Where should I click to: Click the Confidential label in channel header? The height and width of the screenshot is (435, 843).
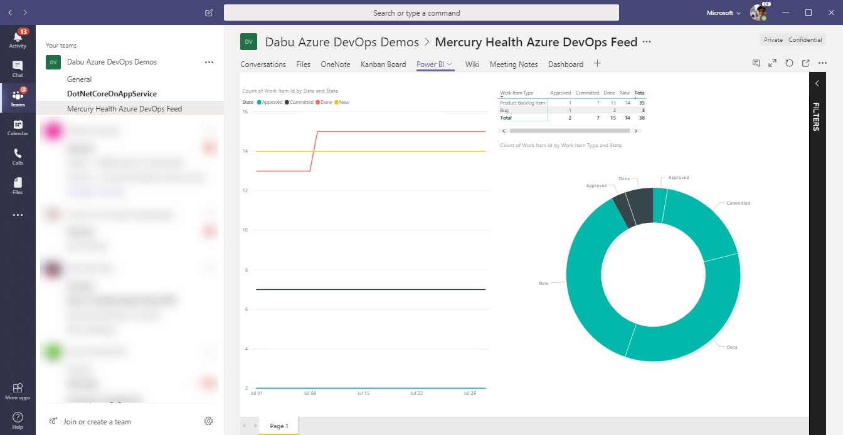[805, 40]
